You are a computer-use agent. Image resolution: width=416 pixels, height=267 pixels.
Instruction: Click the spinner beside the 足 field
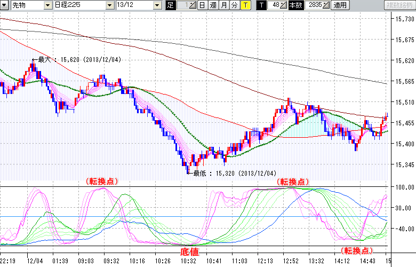193,5
